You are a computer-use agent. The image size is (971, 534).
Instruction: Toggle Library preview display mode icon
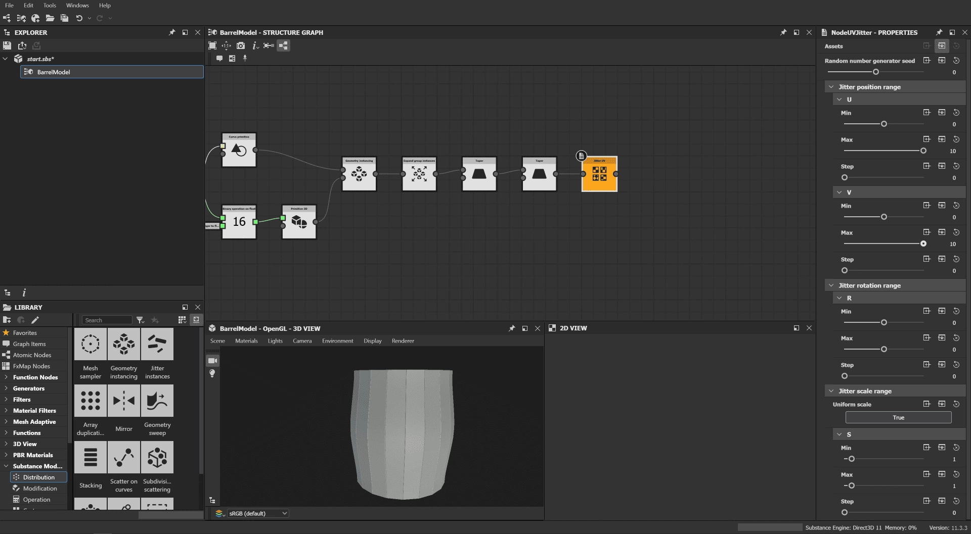pyautogui.click(x=196, y=320)
